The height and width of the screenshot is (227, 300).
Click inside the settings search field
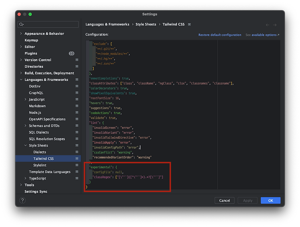coord(48,24)
